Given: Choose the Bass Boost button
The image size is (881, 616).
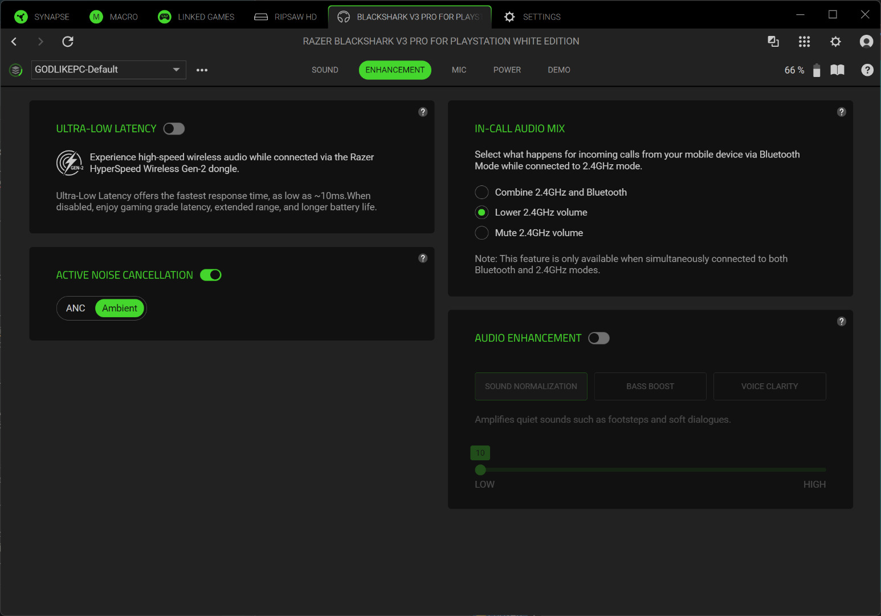Looking at the screenshot, I should pos(650,387).
